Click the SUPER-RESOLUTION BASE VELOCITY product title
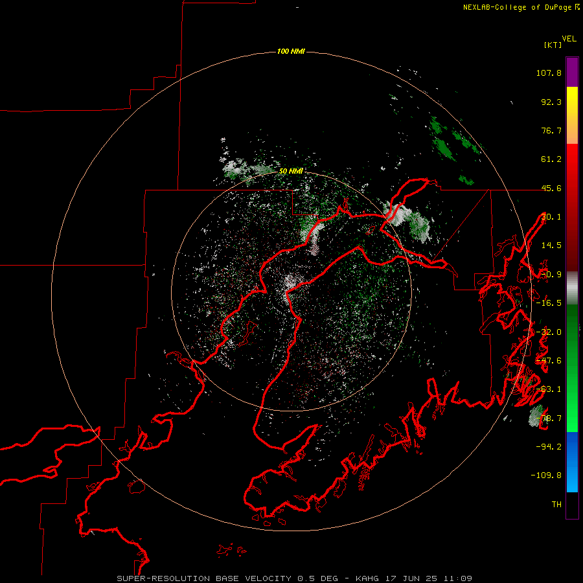 coord(204,578)
